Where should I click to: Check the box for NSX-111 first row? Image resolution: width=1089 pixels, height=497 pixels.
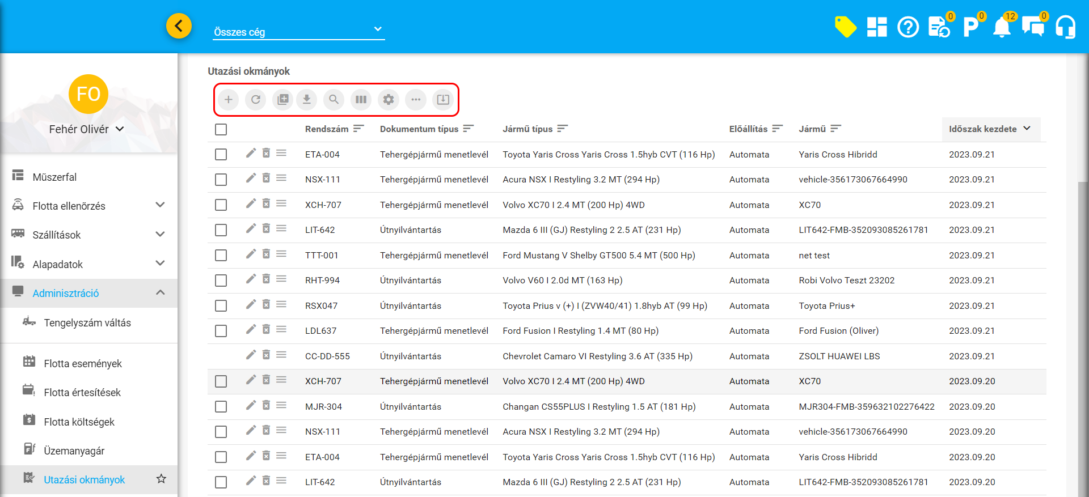pos(221,180)
